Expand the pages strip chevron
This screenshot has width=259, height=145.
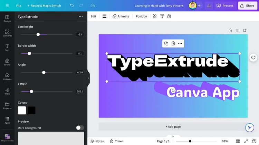click(x=173, y=136)
